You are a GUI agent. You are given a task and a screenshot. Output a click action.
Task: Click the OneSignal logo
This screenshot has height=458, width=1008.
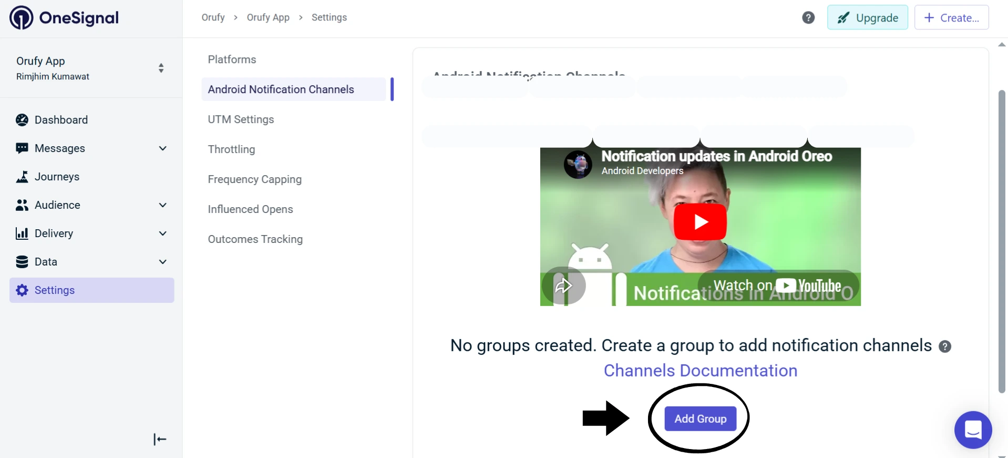point(64,18)
